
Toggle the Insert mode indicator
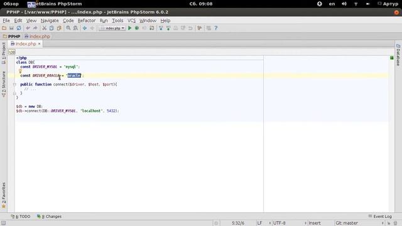click(315, 223)
